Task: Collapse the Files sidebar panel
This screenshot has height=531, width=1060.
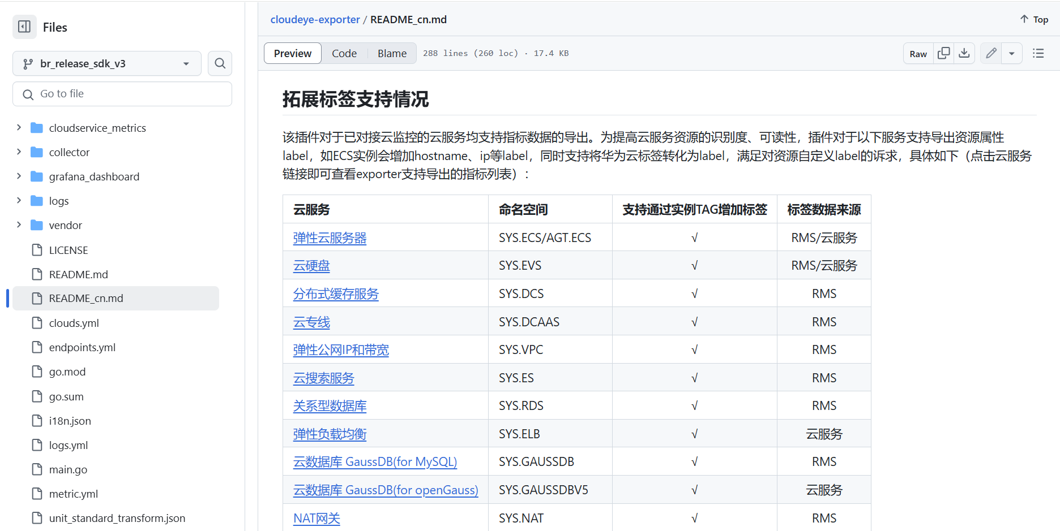Action: tap(24, 27)
